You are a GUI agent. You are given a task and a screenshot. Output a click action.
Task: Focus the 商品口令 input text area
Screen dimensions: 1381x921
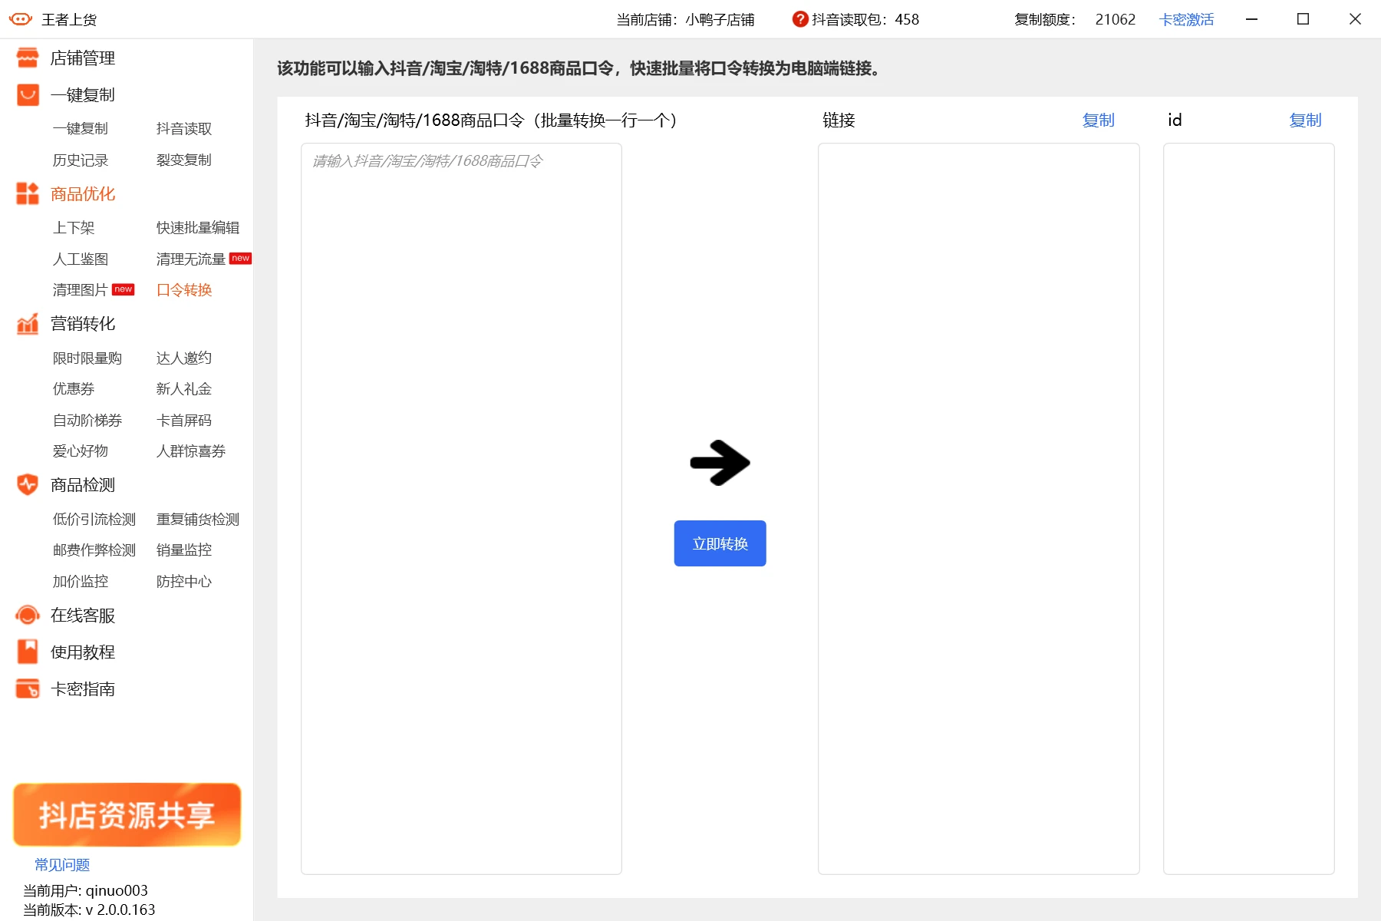click(461, 509)
